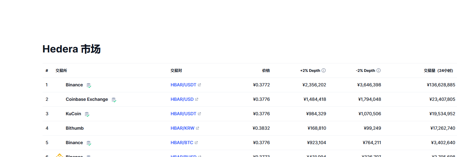This screenshot has height=157, width=457.
Task: Sort by the 价格 column header
Action: [266, 71]
